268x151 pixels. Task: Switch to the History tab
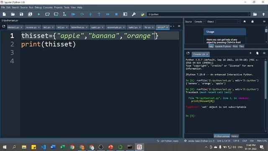coord(234,136)
